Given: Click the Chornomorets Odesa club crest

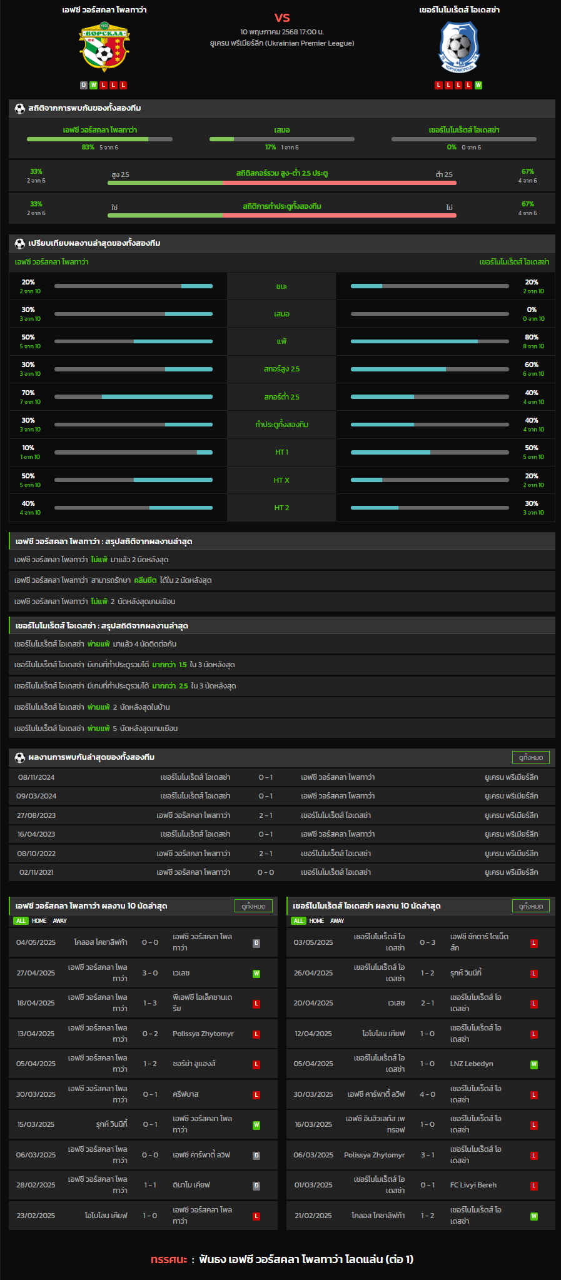Looking at the screenshot, I should click(460, 48).
